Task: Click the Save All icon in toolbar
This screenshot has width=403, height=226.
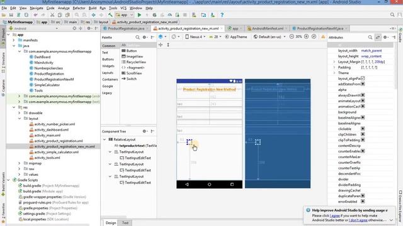Action: coord(11,15)
